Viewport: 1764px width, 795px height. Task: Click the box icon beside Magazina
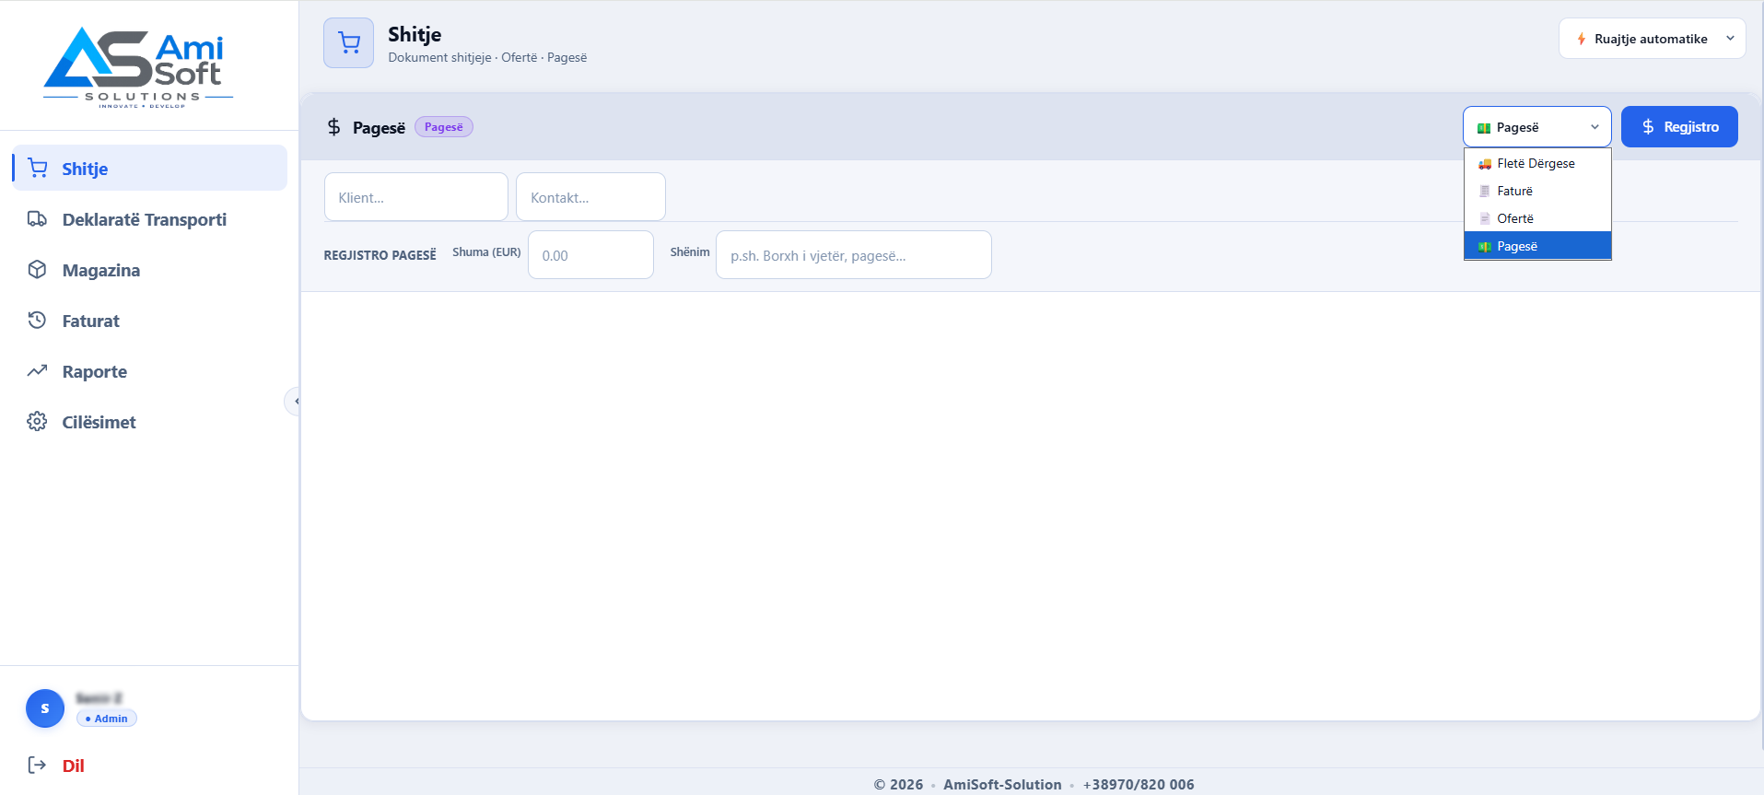(37, 269)
